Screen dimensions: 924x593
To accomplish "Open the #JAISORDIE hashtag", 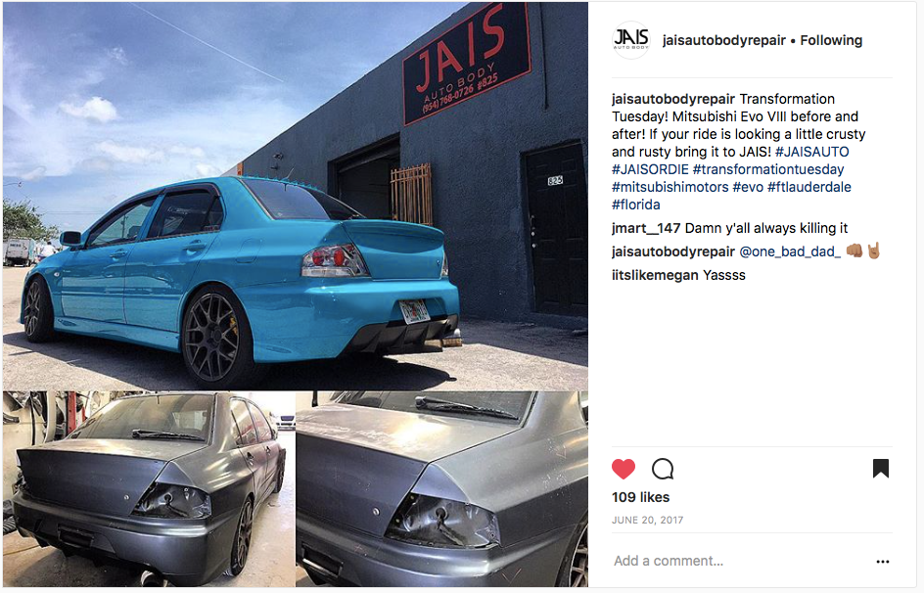I will pyautogui.click(x=650, y=169).
